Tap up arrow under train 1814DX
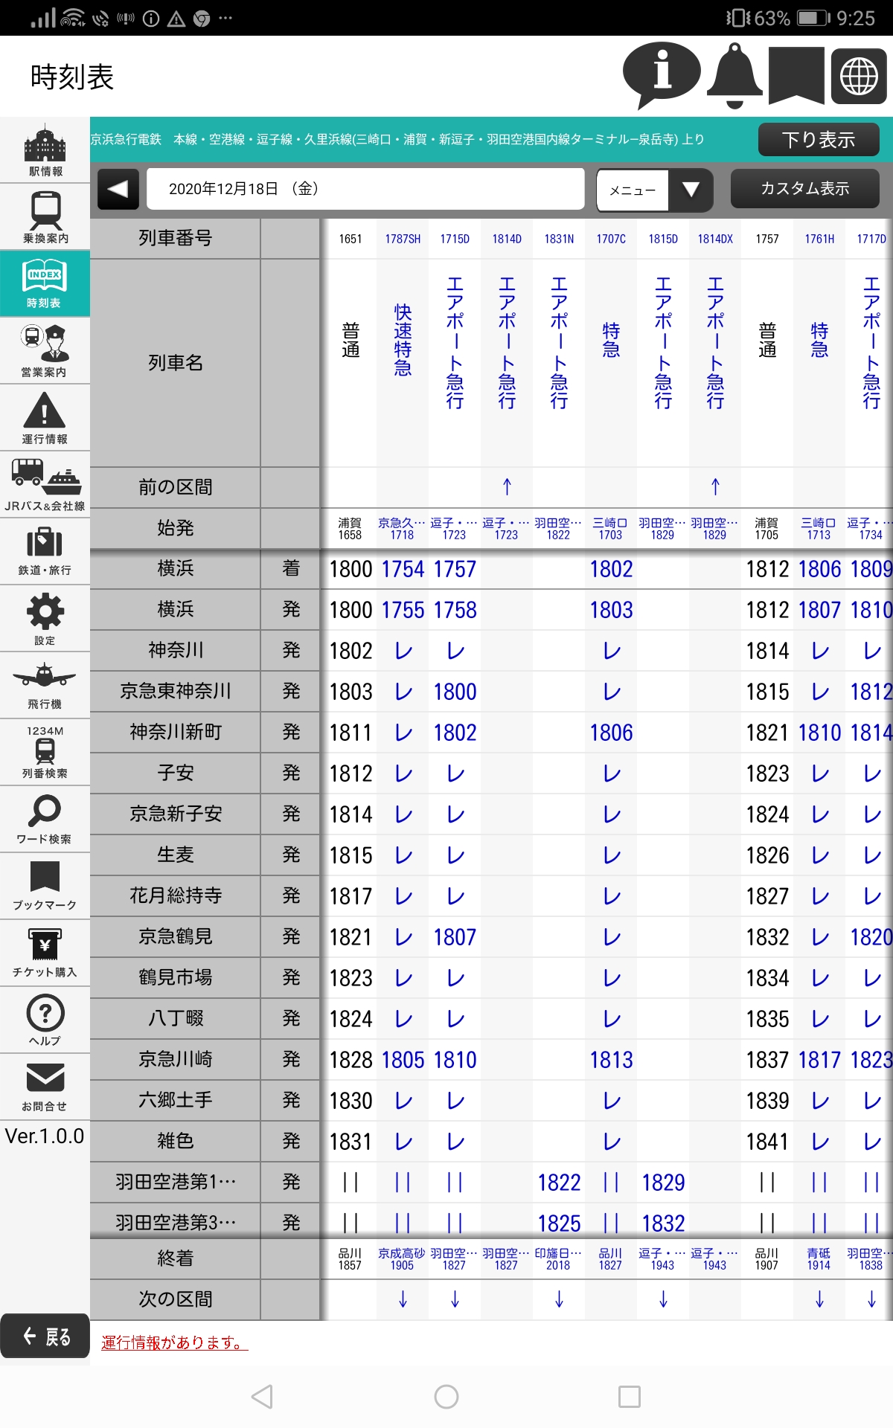 click(x=715, y=487)
